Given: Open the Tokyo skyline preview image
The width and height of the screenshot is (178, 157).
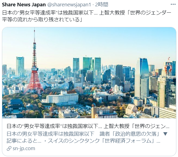Looking at the screenshot, I should (x=89, y=73).
